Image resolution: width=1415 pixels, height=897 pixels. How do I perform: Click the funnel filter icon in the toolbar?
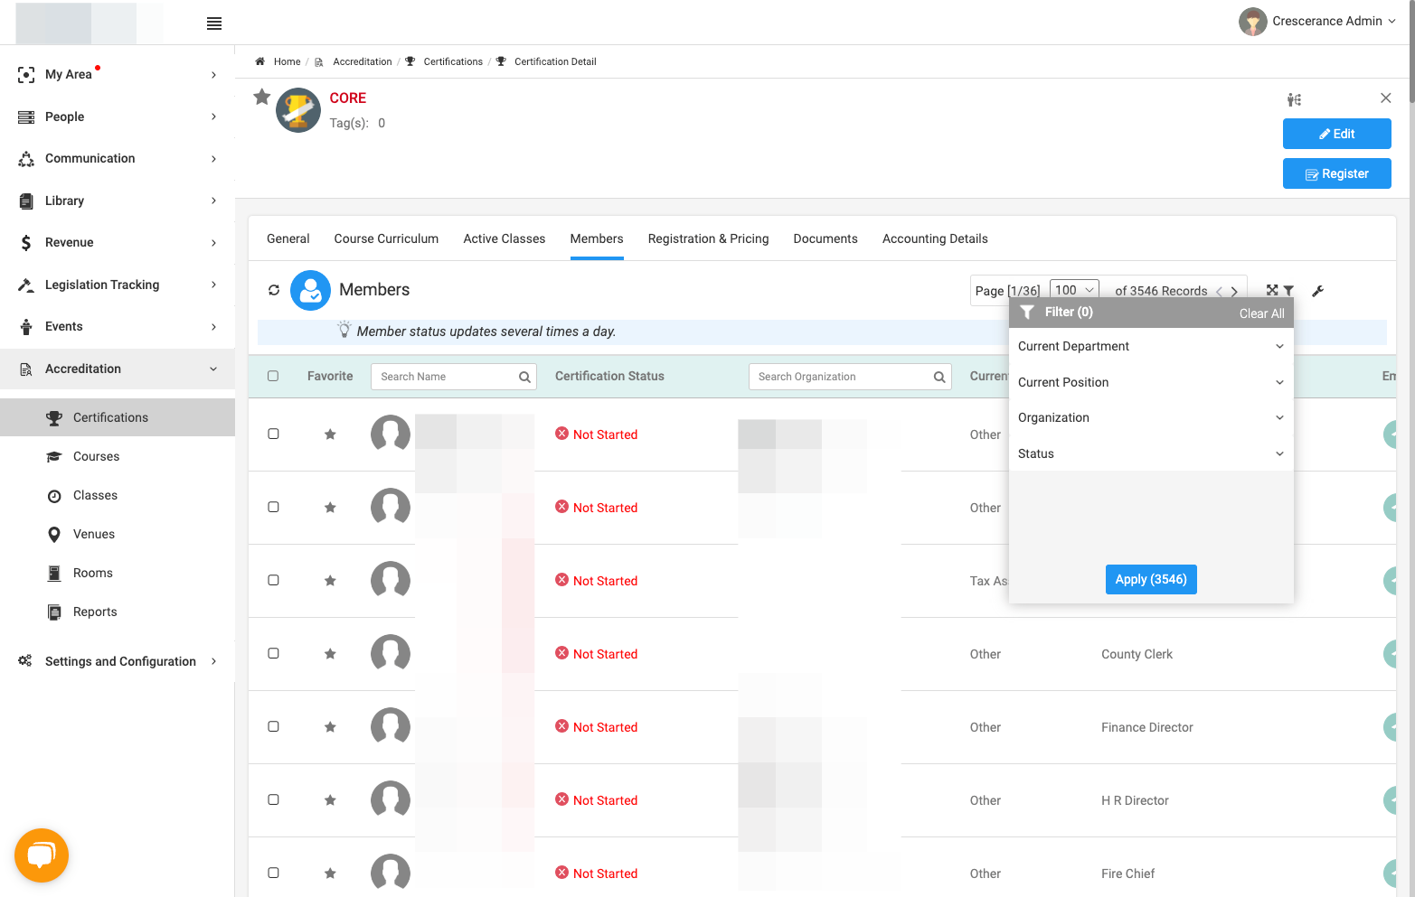(x=1288, y=291)
